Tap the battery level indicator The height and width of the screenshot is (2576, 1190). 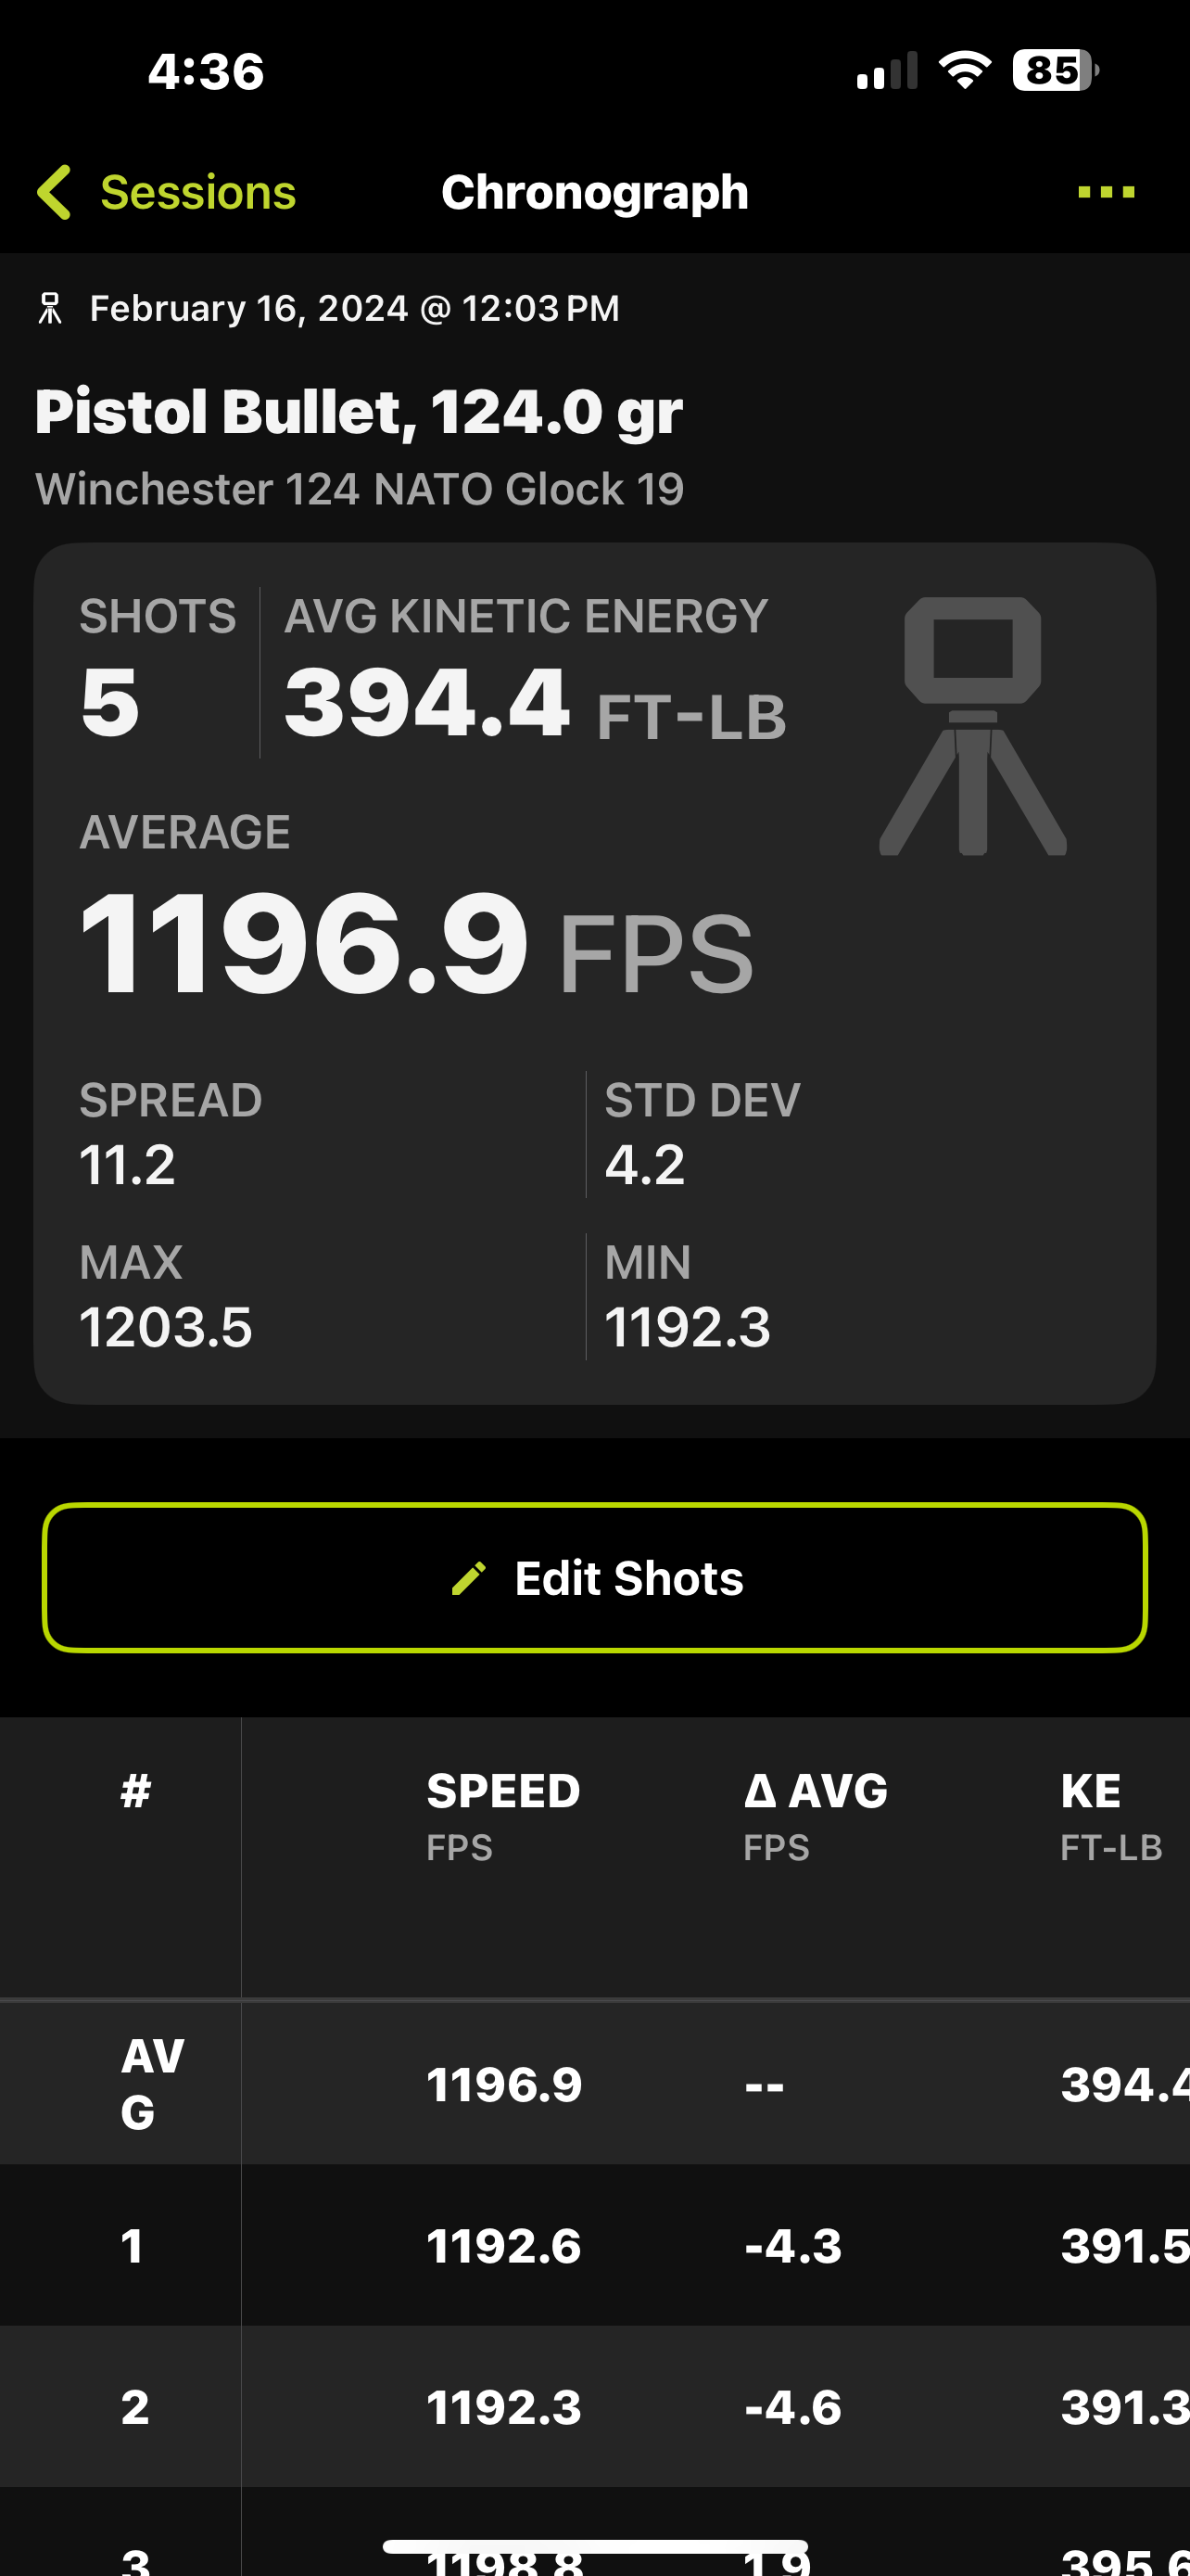(1054, 71)
